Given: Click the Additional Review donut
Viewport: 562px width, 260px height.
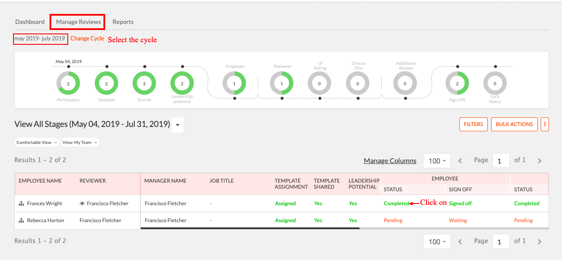Looking at the screenshot, I should pyautogui.click(x=405, y=83).
